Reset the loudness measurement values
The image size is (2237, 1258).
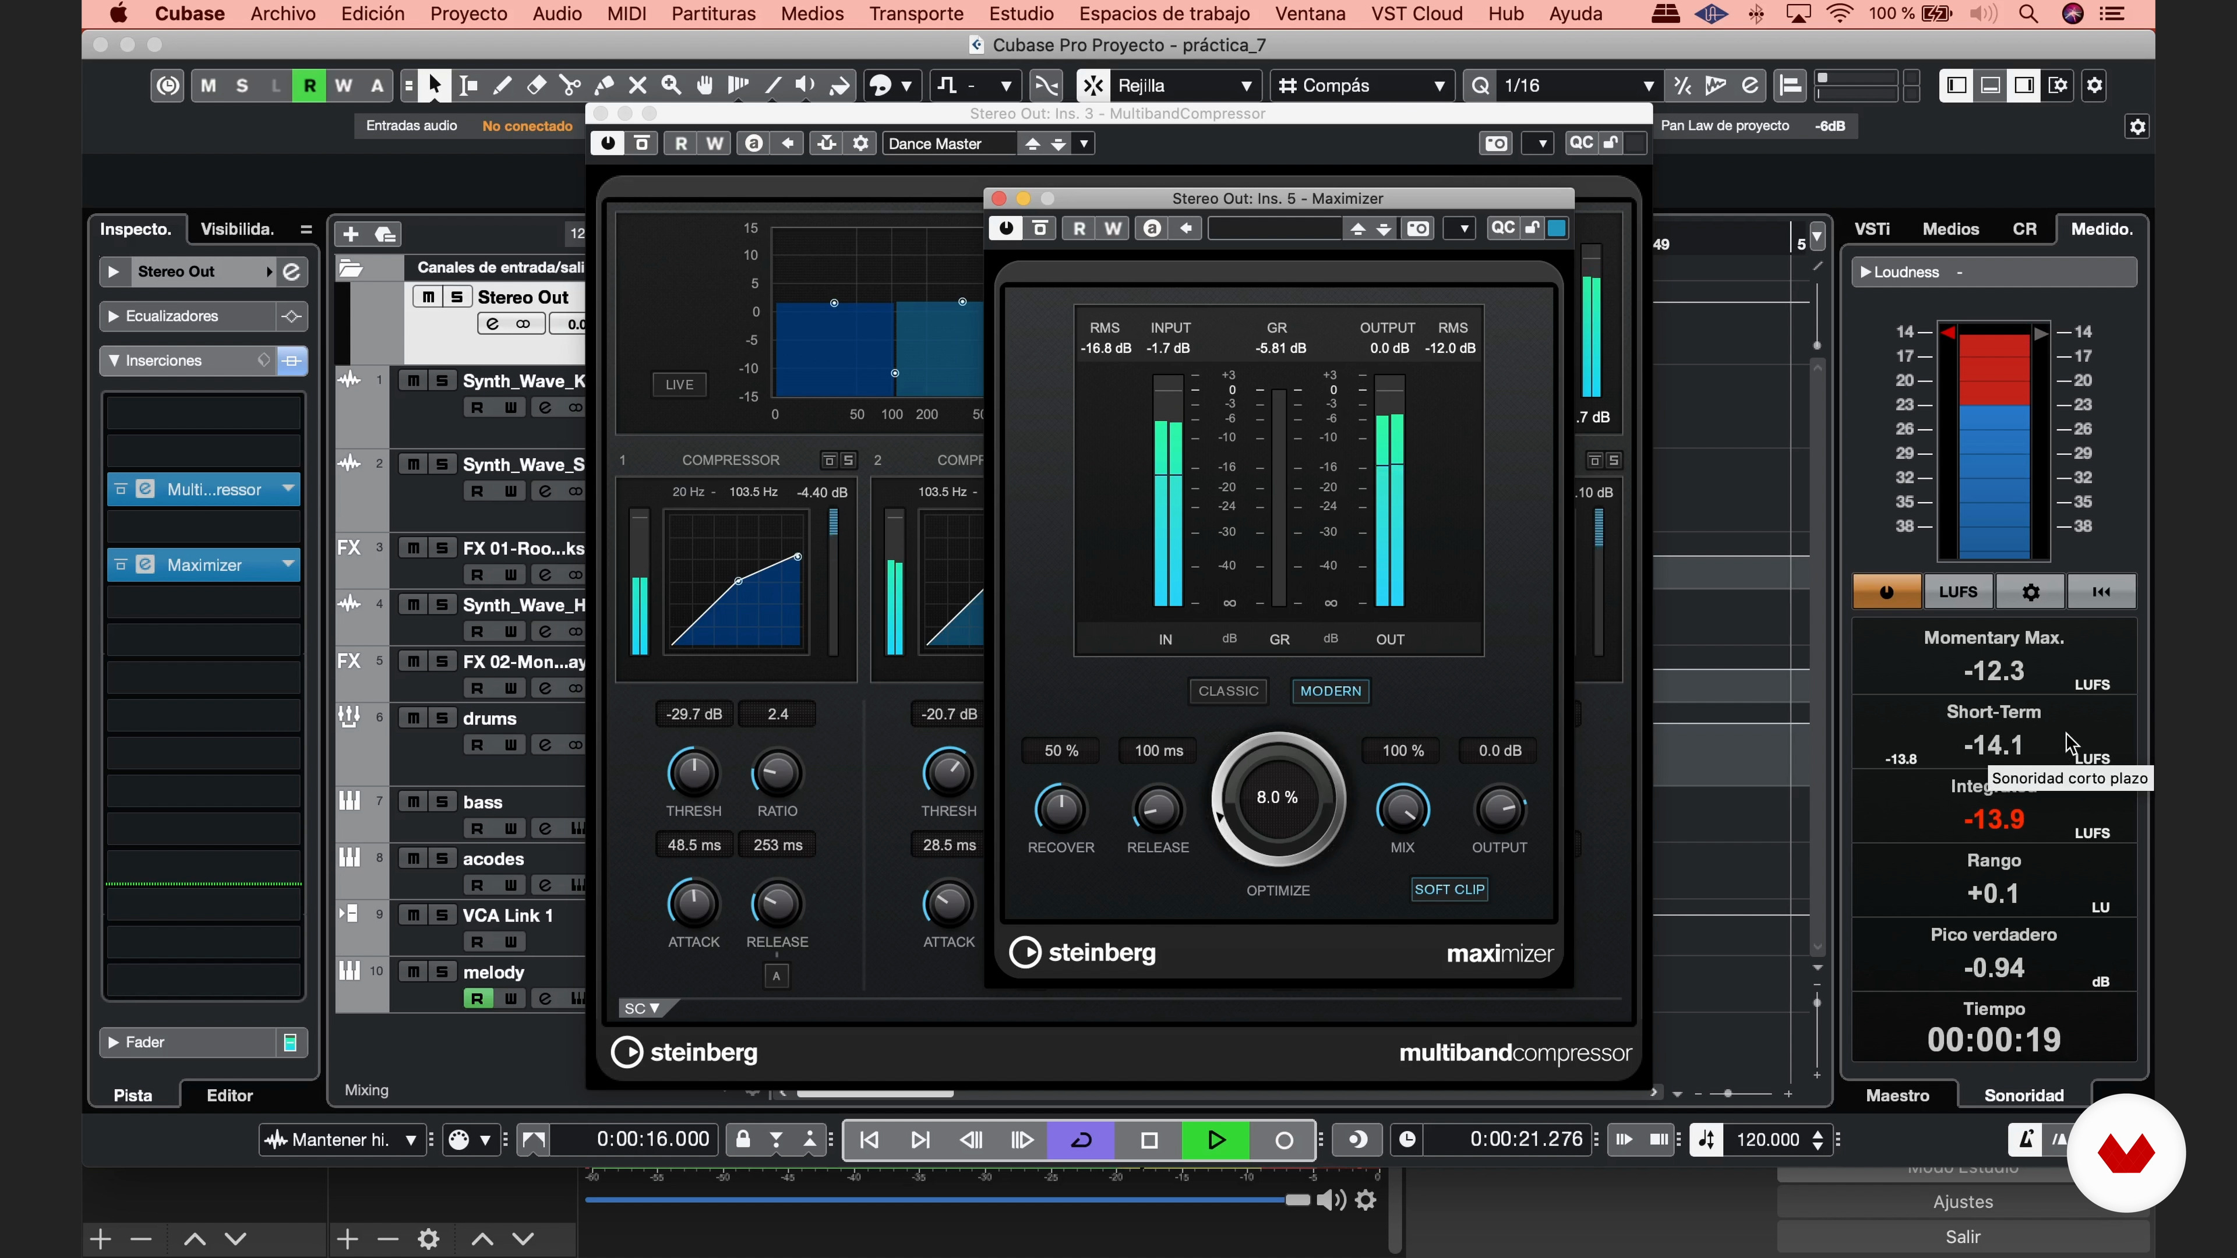tap(2101, 592)
